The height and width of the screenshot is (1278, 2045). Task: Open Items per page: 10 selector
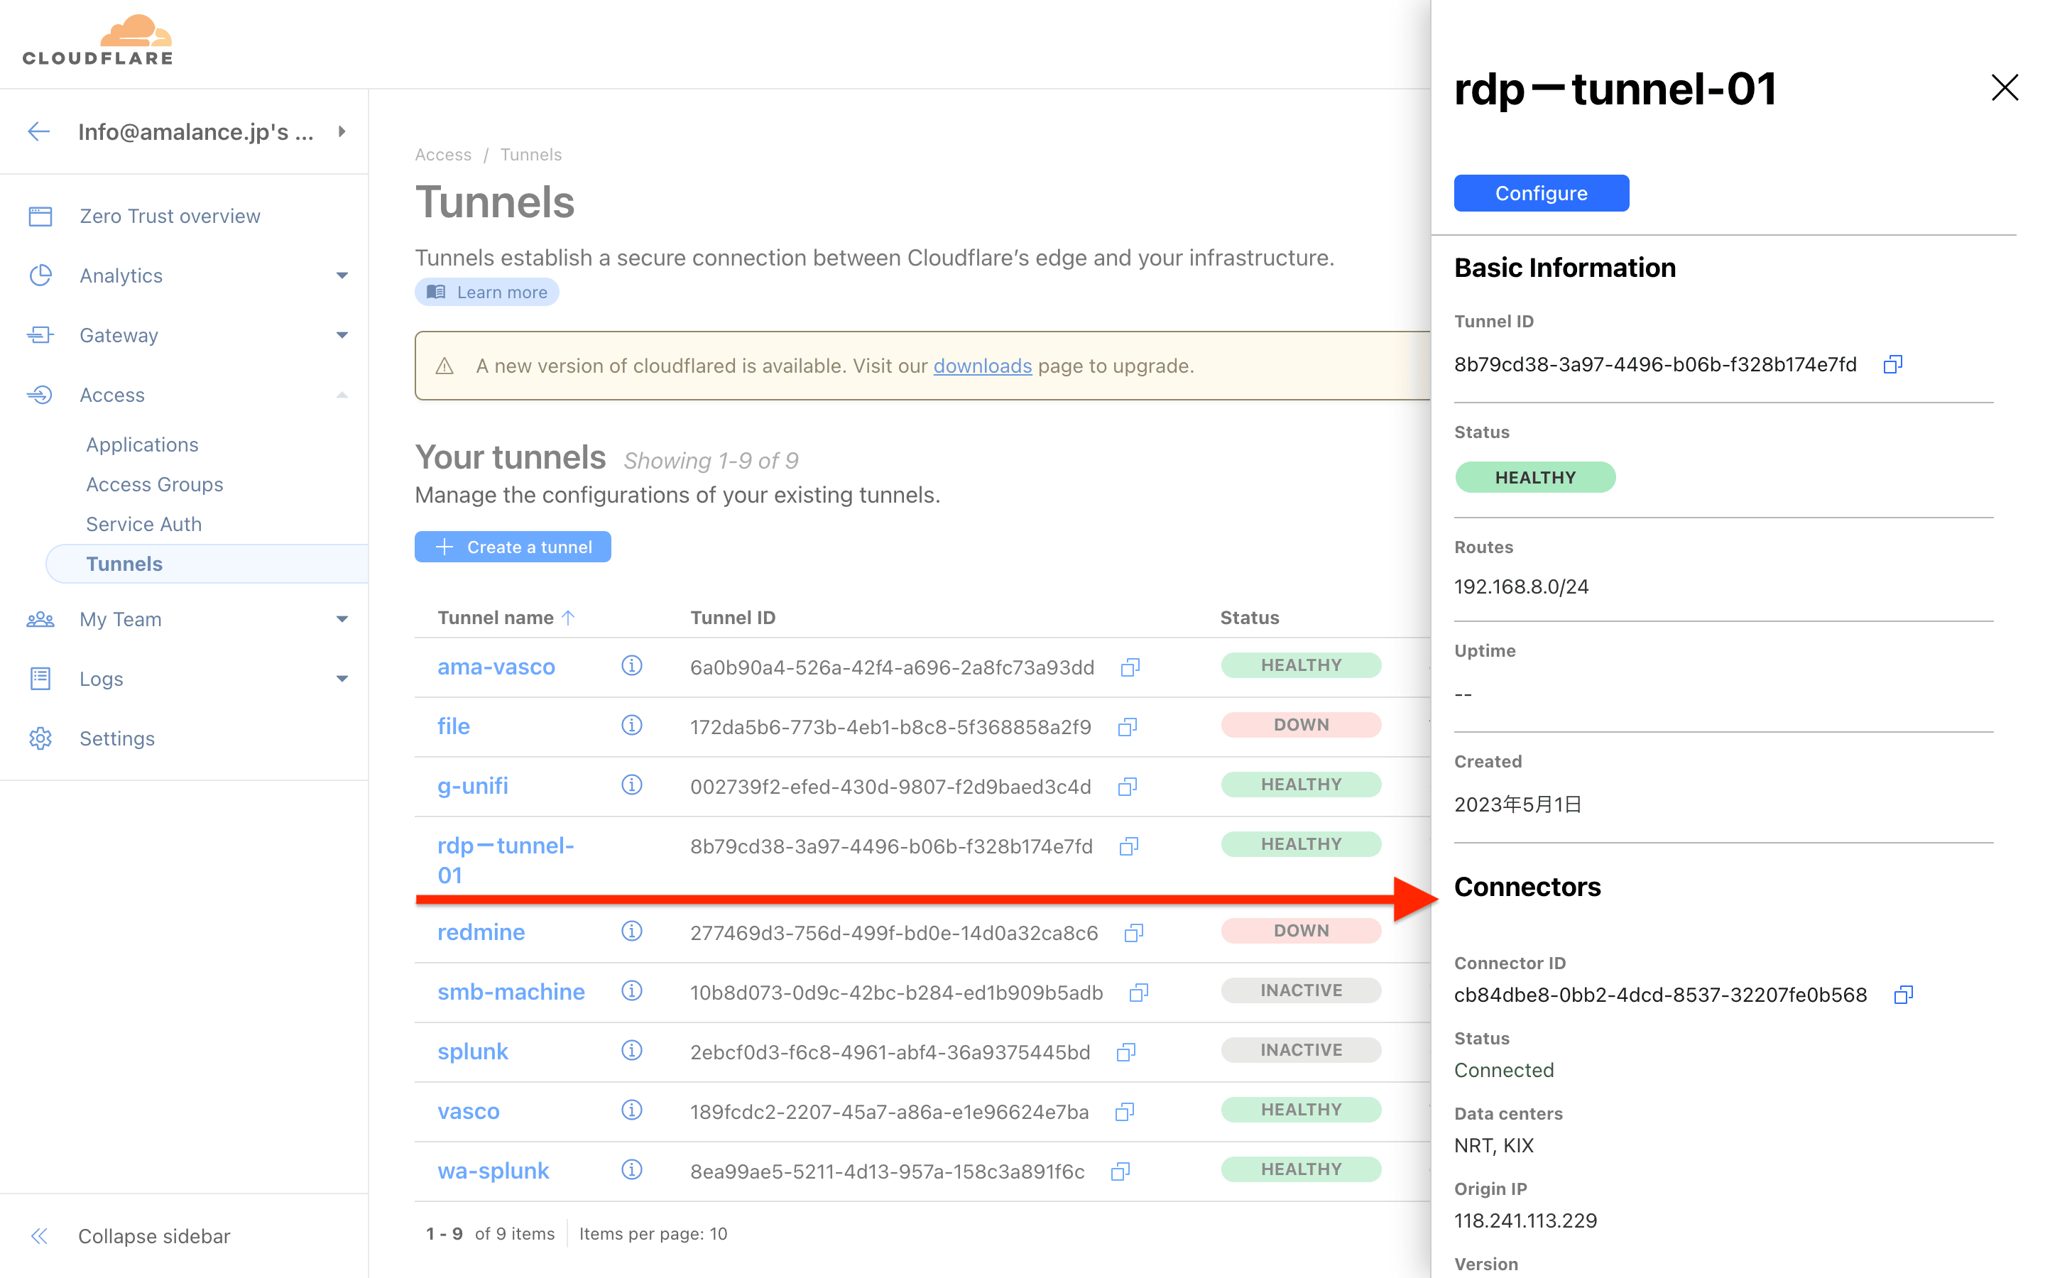[653, 1234]
